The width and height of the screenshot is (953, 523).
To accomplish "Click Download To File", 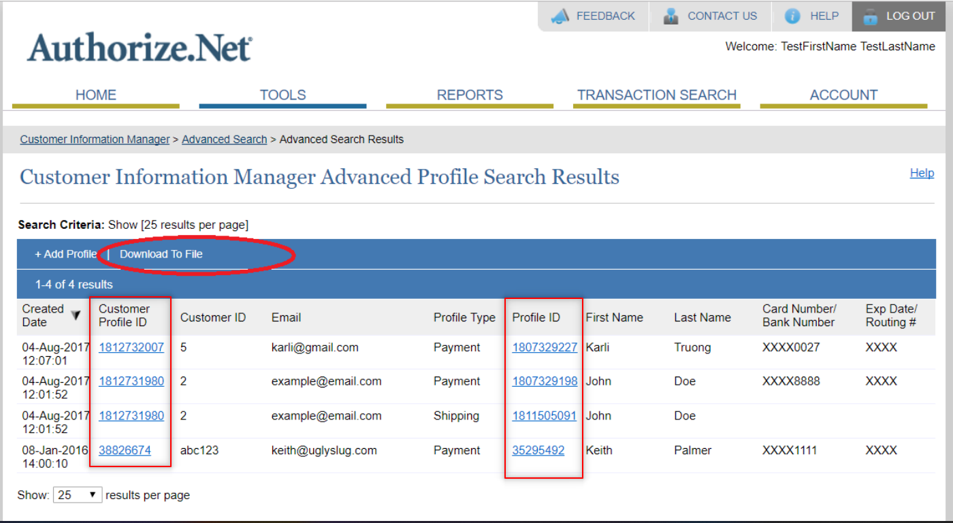I will 161,254.
